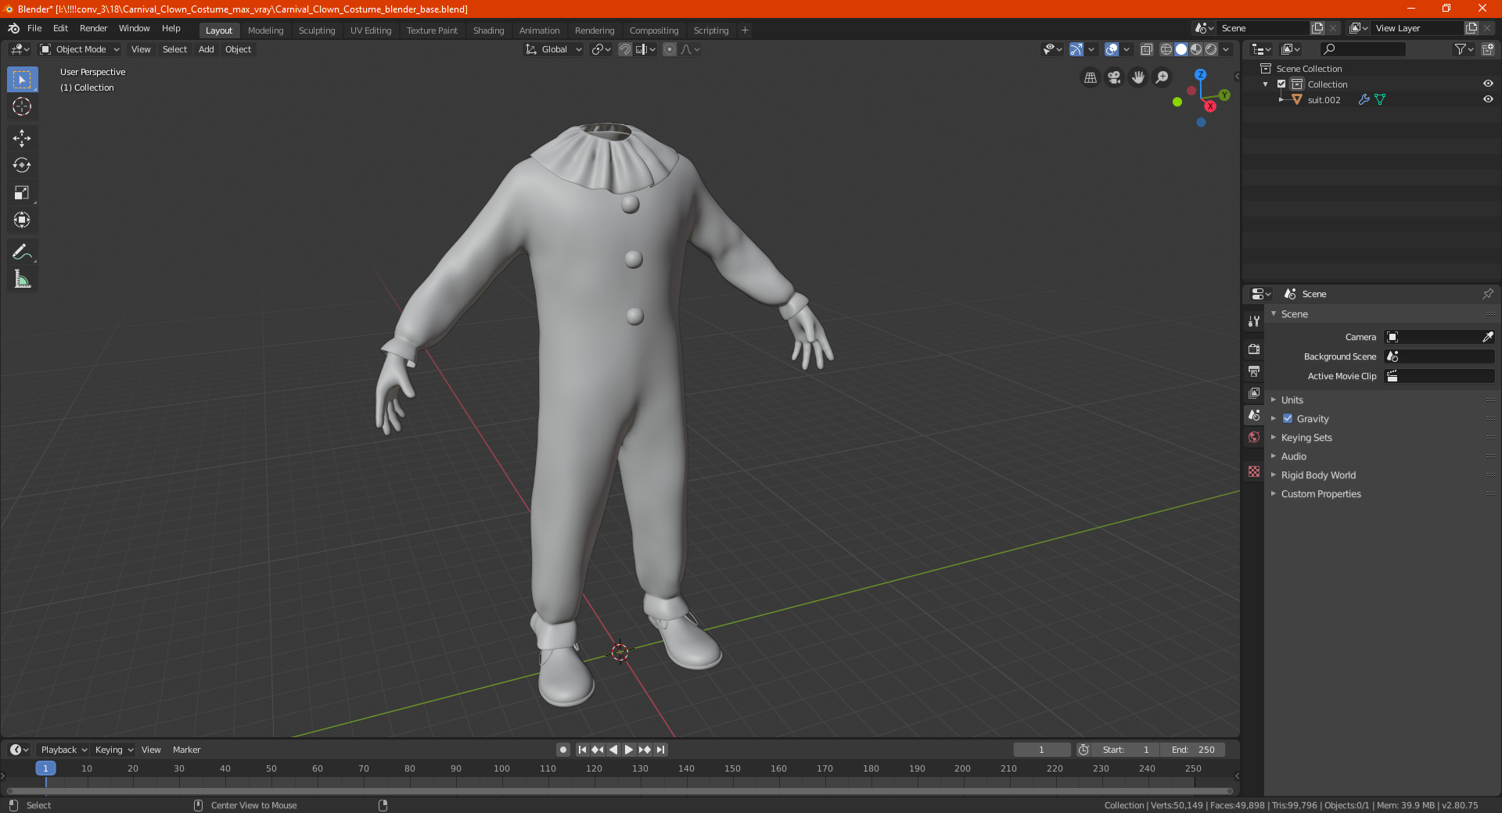Click the Marker menu in timeline

click(186, 750)
